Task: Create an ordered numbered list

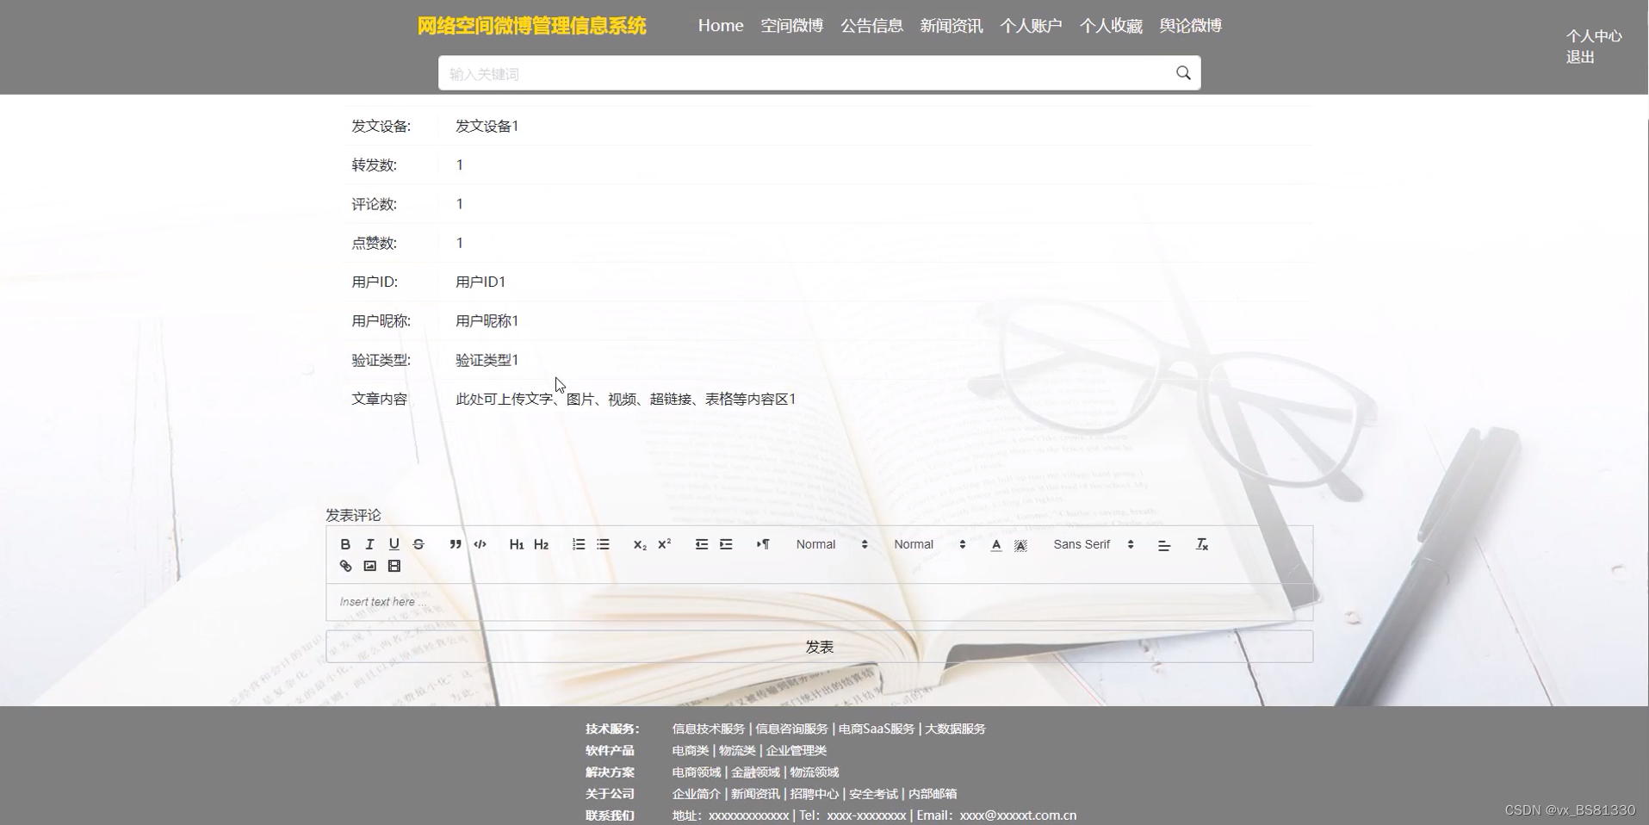Action: point(579,544)
